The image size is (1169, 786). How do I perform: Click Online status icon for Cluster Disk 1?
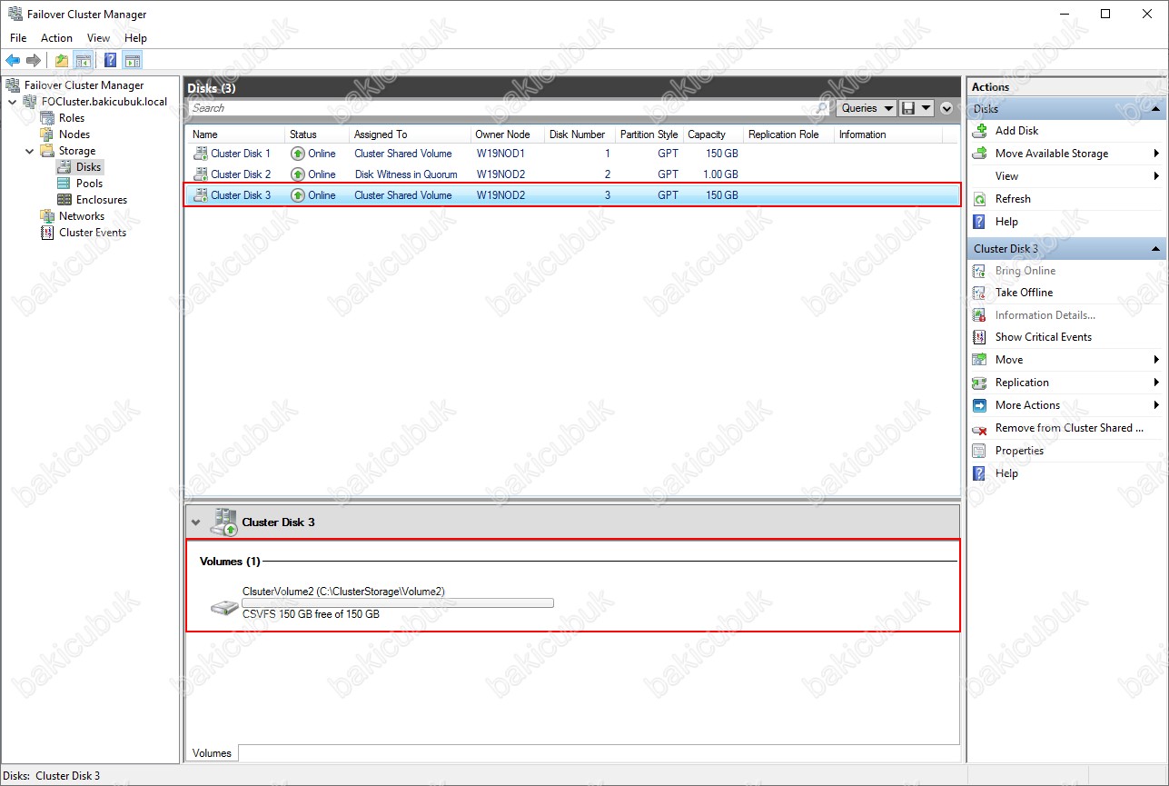(x=297, y=154)
